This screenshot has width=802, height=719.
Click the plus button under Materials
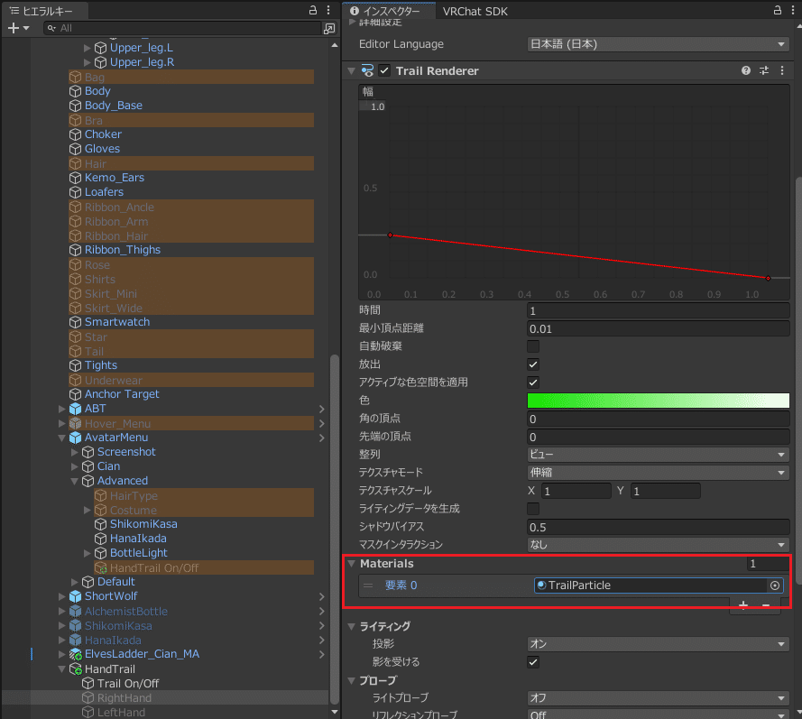click(743, 606)
